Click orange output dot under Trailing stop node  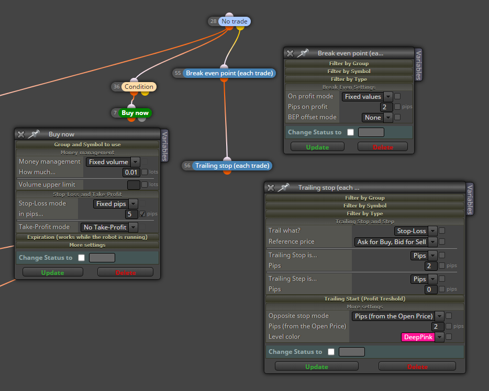tap(227, 172)
